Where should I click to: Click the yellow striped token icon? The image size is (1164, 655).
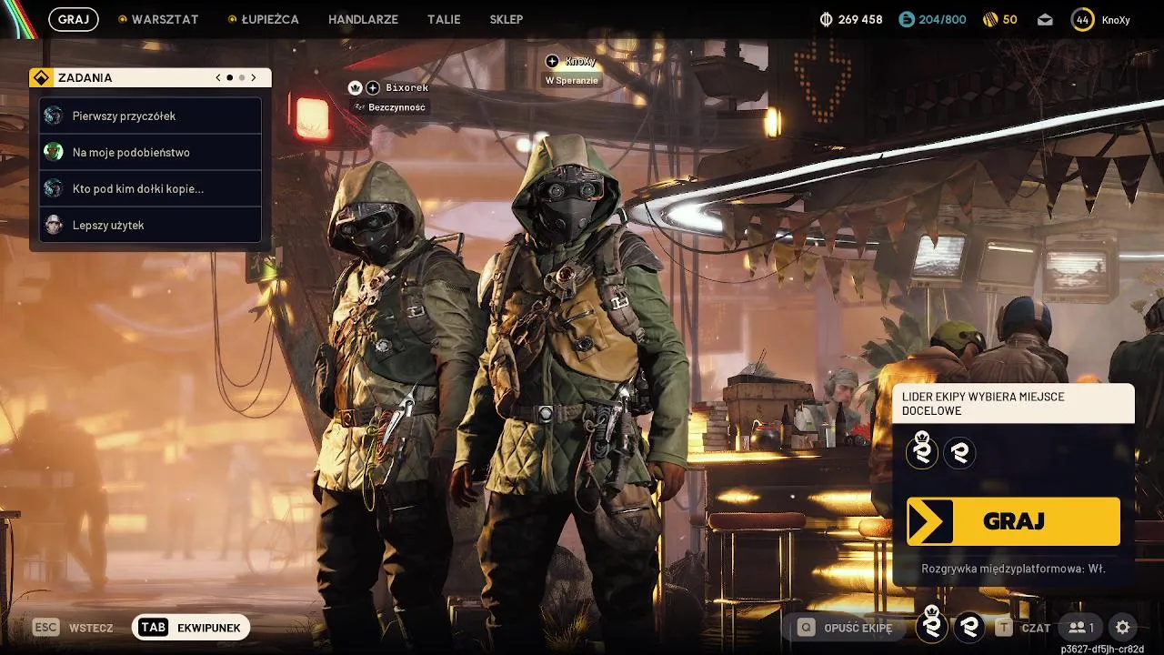pyautogui.click(x=990, y=19)
